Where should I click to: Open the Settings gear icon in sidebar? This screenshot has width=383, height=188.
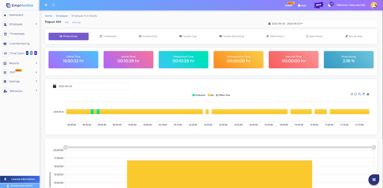[5, 82]
